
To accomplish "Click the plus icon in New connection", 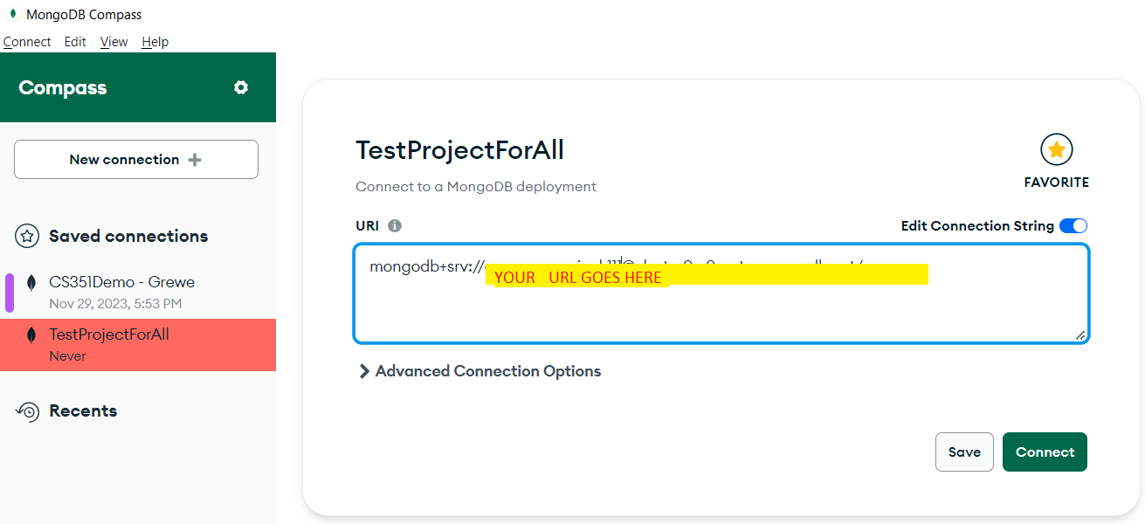I will [x=195, y=160].
